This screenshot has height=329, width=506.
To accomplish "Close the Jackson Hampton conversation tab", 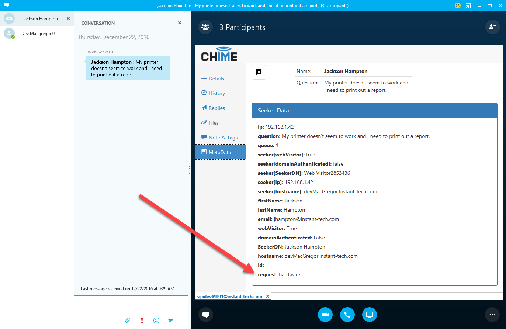I will click(68, 18).
